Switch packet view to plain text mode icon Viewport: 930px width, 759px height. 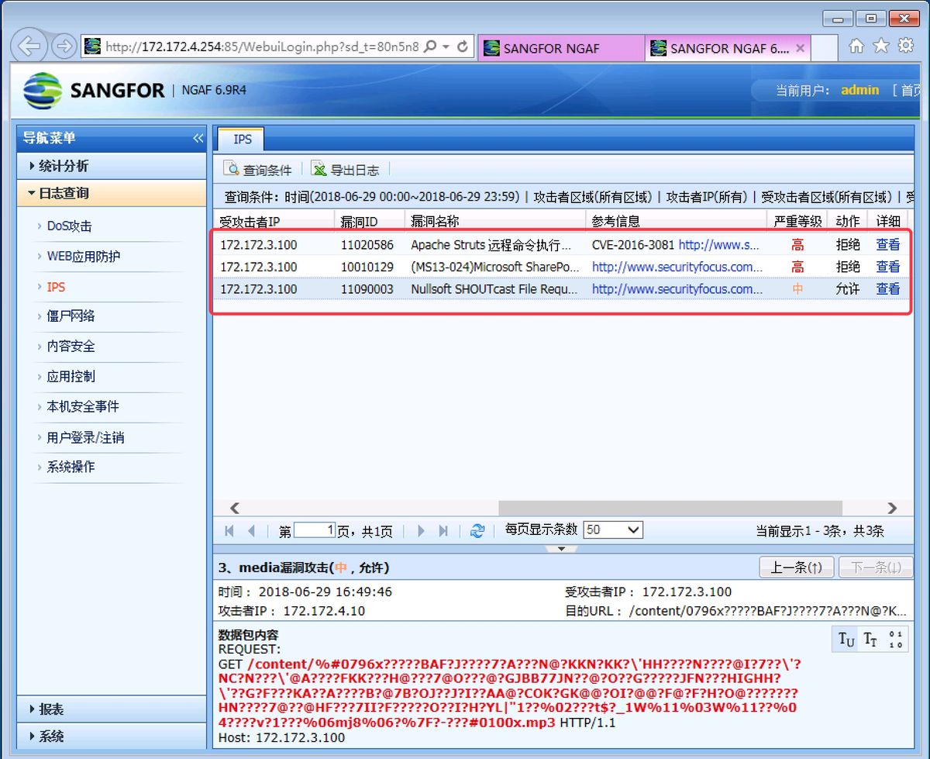(x=870, y=640)
